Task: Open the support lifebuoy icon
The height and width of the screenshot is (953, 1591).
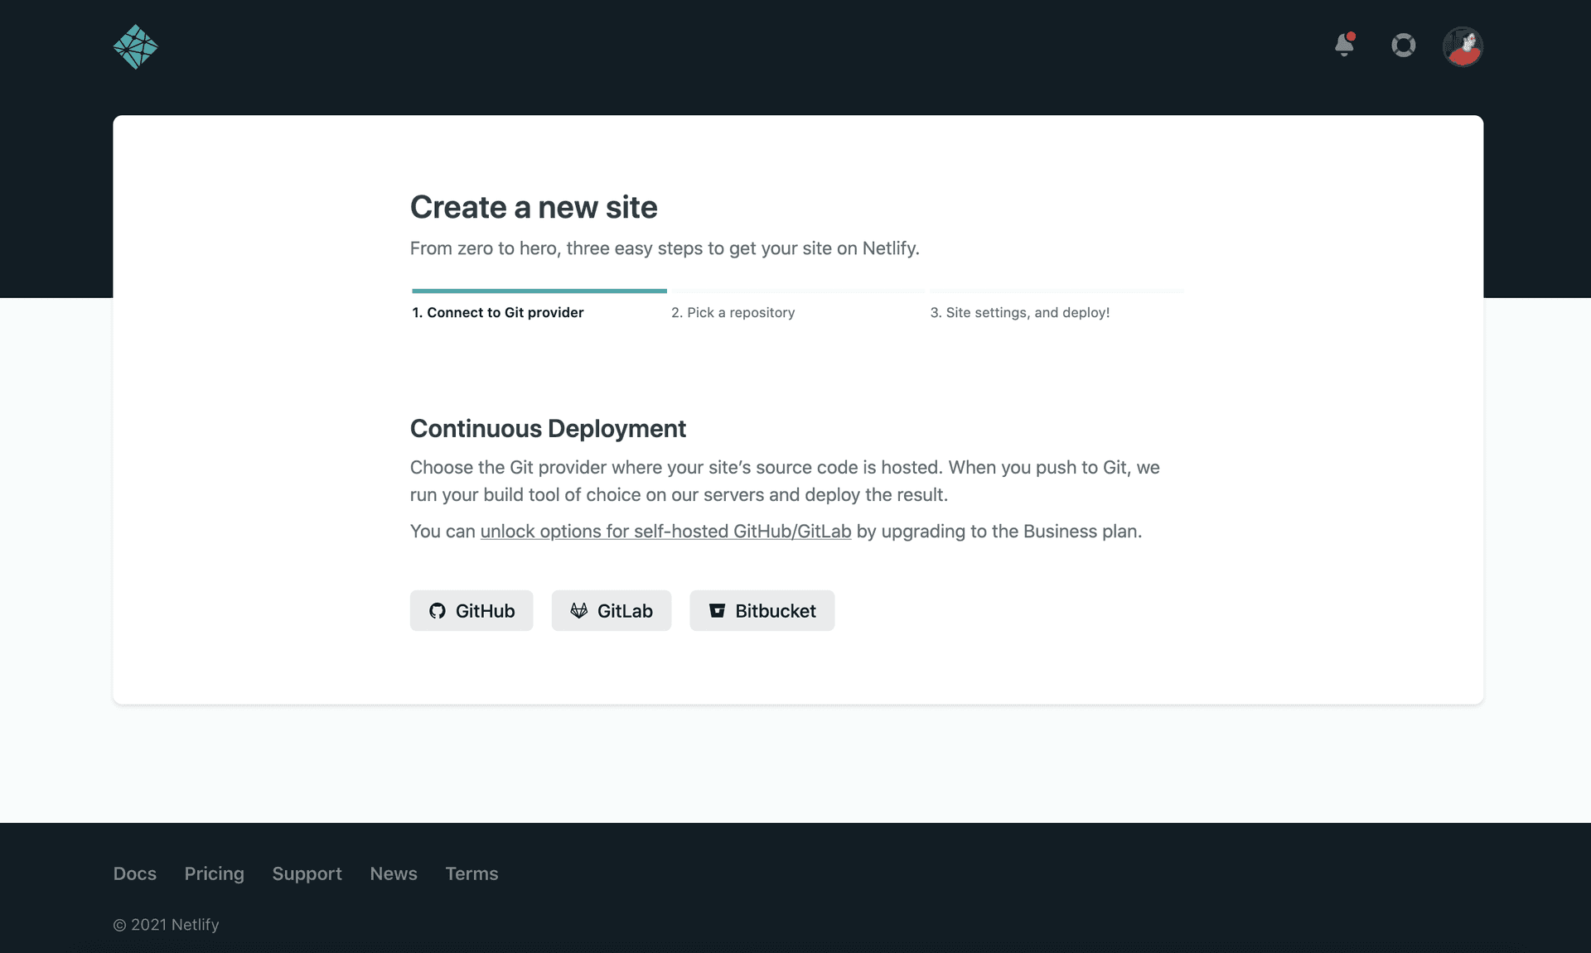Action: [1403, 45]
